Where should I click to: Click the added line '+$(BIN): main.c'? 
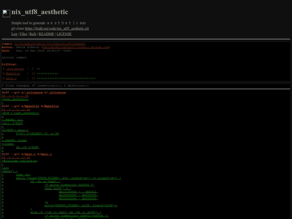[x=15, y=130]
